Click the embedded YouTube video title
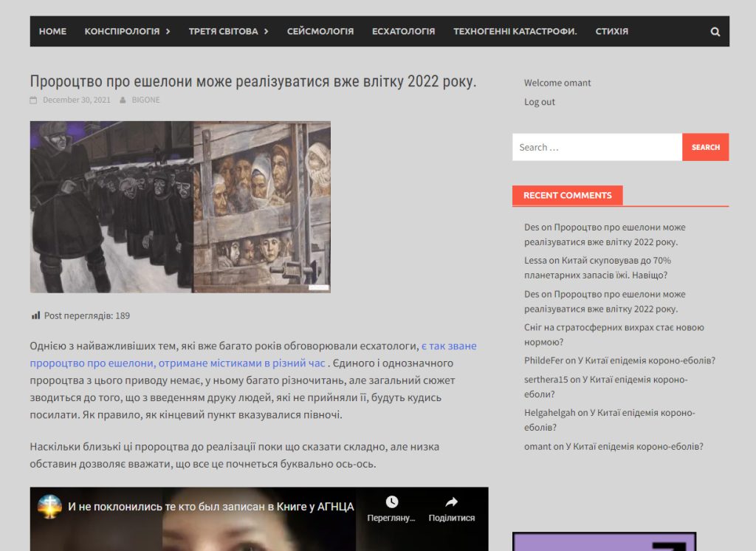This screenshot has width=756, height=551. pyautogui.click(x=210, y=507)
